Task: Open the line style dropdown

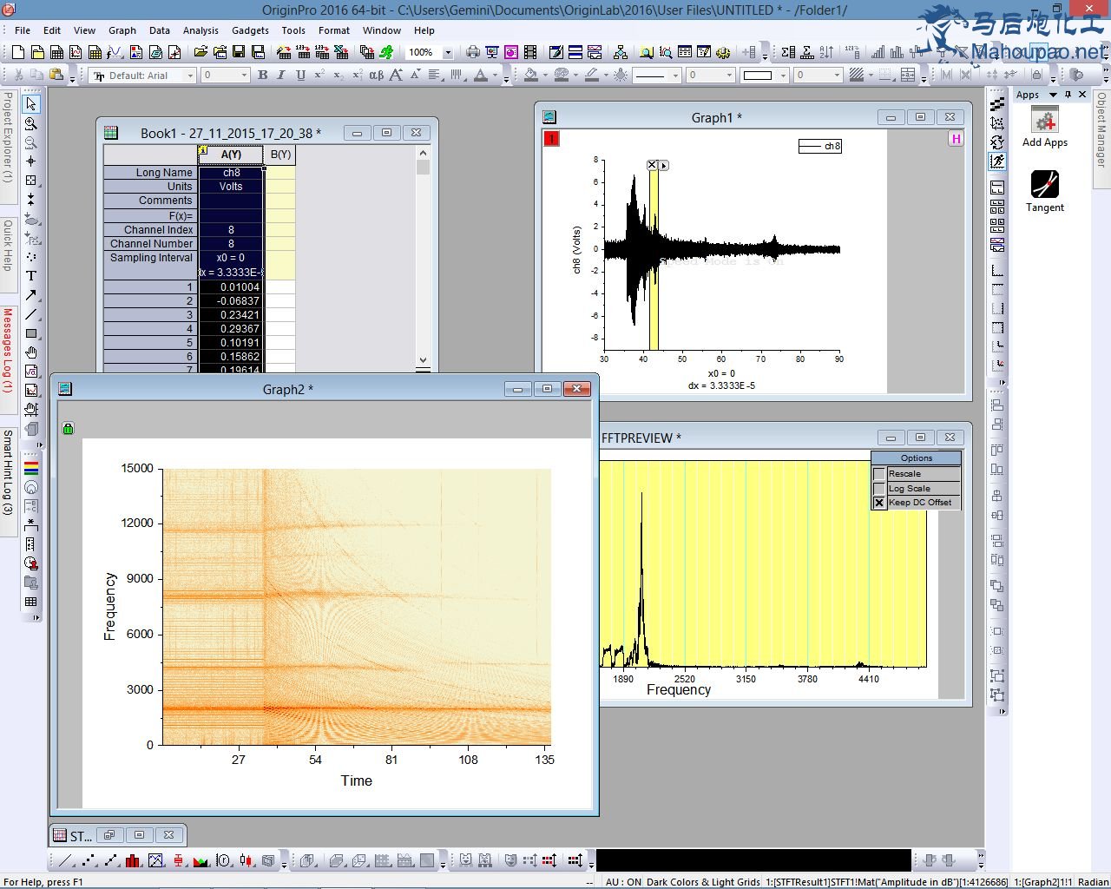Action: [x=674, y=76]
